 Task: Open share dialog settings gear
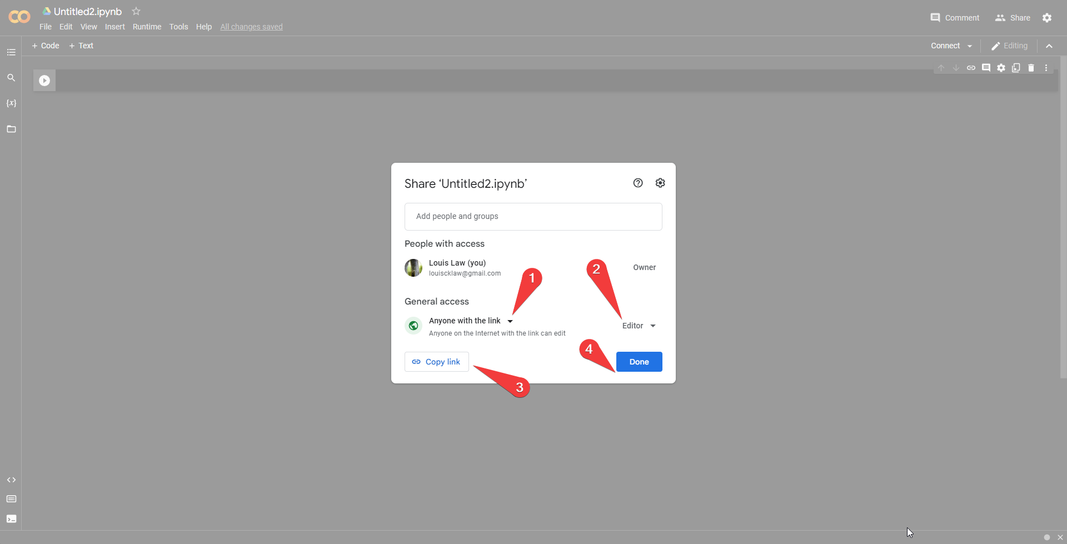(x=660, y=183)
